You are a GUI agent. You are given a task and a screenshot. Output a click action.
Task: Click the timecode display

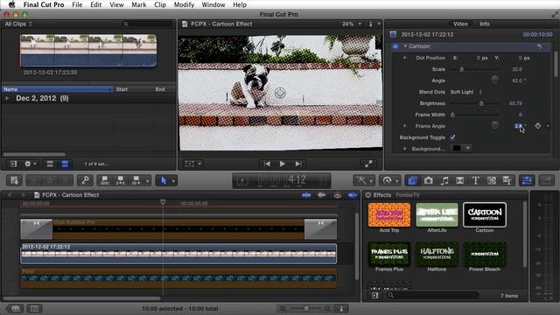pyautogui.click(x=282, y=180)
